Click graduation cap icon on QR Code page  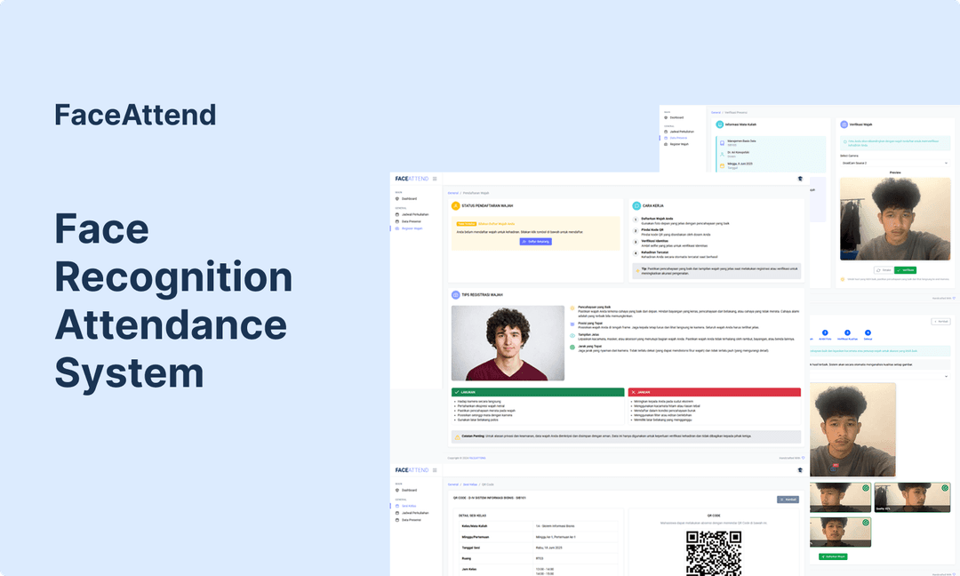click(x=799, y=469)
